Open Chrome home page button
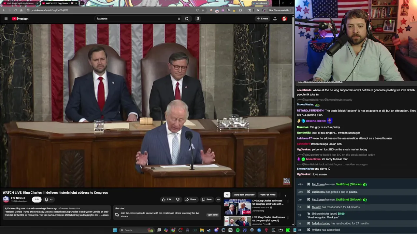Screen dimensions: 417x234 (x=21, y=10)
